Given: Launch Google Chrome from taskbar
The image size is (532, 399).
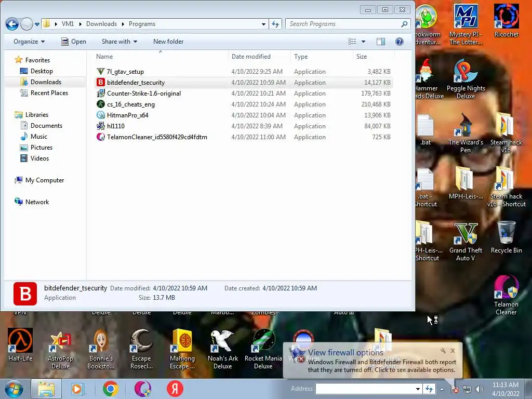Looking at the screenshot, I should coord(110,389).
